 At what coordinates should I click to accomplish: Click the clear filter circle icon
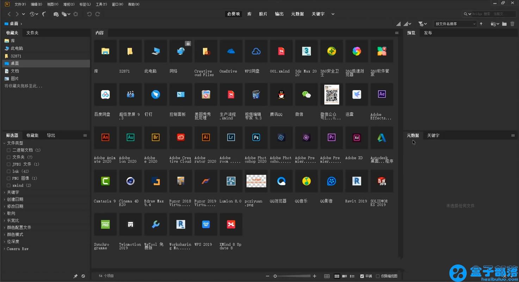[x=83, y=276]
